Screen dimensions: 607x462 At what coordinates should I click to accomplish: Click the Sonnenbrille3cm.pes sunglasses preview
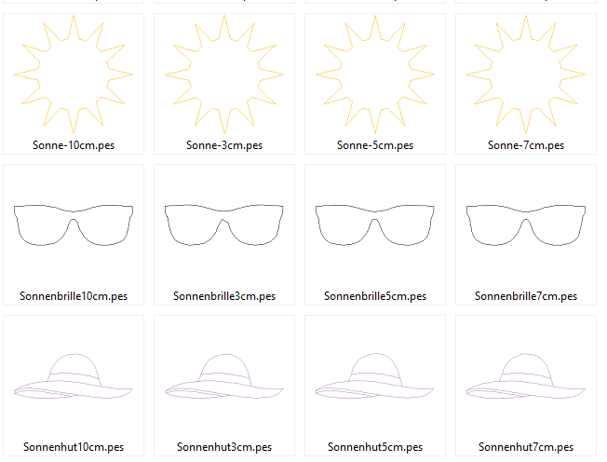point(224,225)
